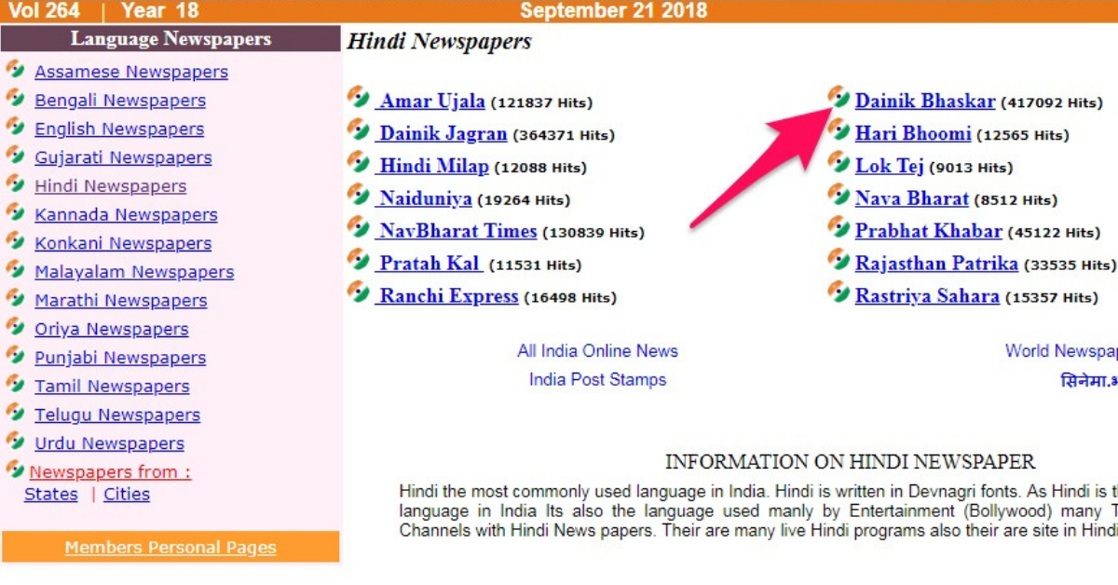1118x585 pixels.
Task: Open the Rajasthan Patrika newspaper
Action: click(936, 265)
